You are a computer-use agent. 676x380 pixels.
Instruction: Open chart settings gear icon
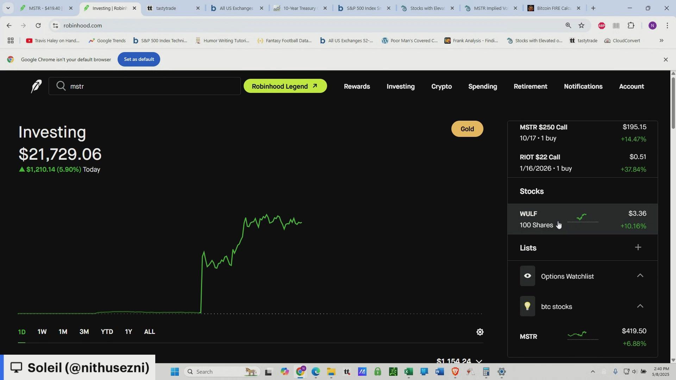tap(480, 332)
